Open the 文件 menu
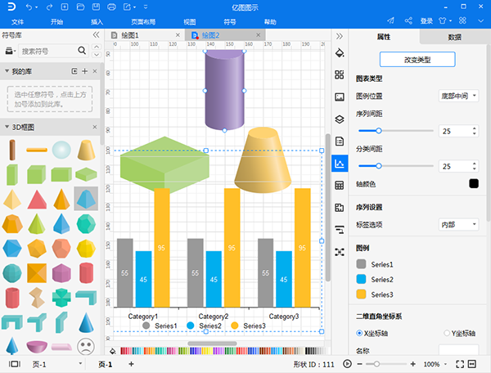This screenshot has height=373, width=491. click(x=17, y=21)
